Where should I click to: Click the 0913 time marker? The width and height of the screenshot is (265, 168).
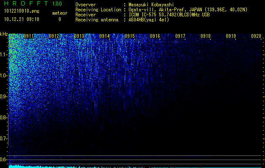tap(79, 36)
